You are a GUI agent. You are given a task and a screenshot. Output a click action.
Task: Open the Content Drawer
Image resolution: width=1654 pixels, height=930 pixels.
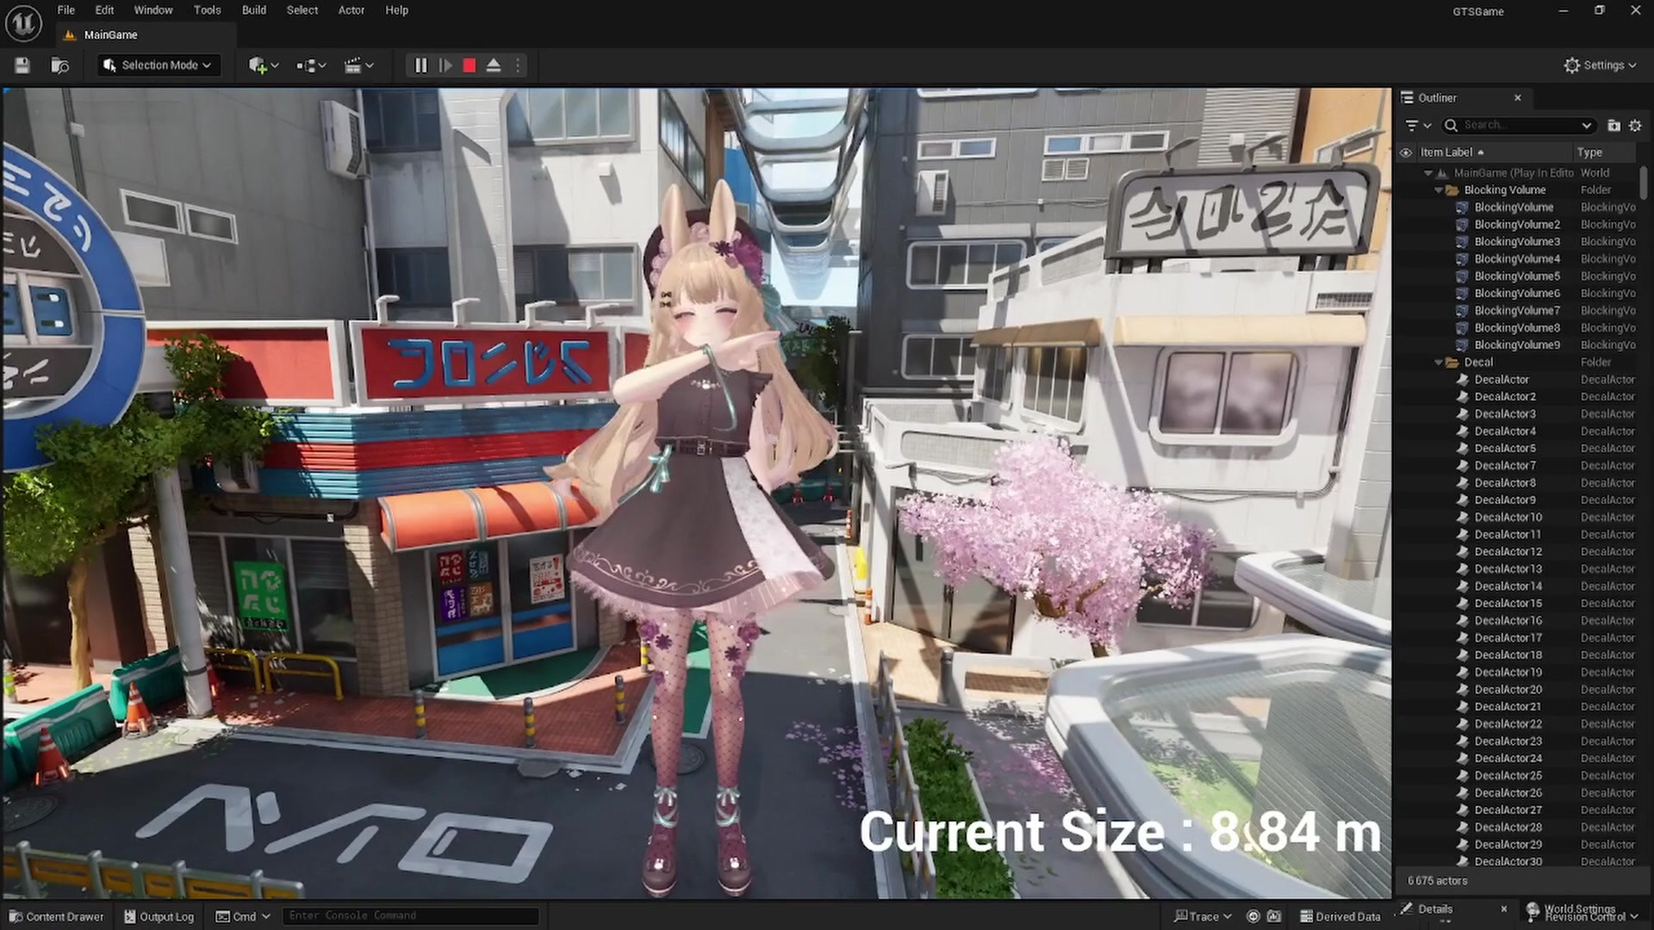(x=57, y=916)
